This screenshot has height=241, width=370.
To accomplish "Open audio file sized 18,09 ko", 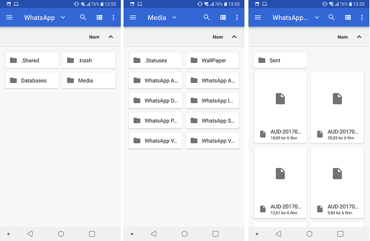I will point(280,108).
